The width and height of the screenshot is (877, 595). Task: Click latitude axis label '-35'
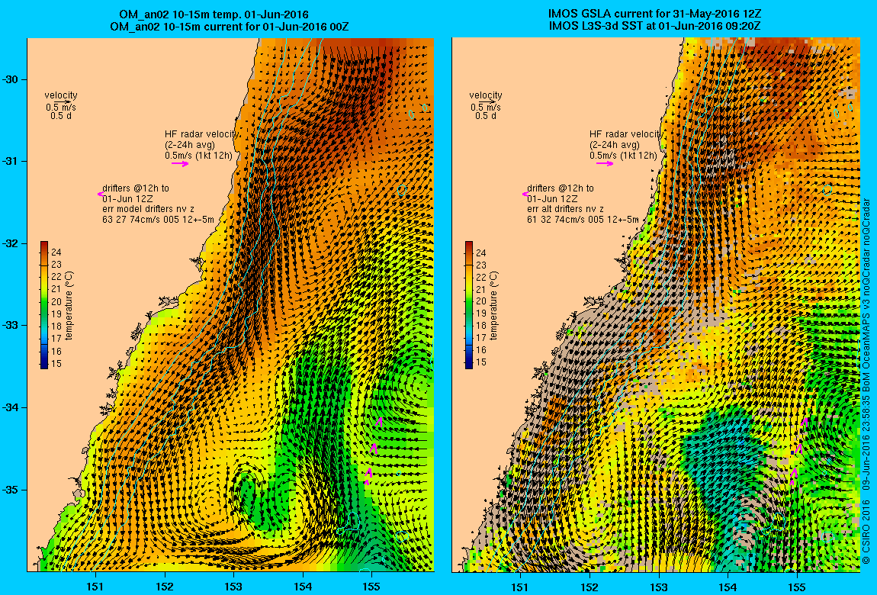pyautogui.click(x=11, y=489)
